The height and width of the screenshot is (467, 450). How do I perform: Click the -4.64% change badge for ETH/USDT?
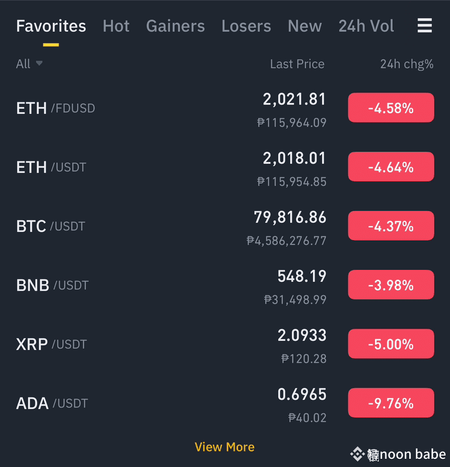coord(391,167)
